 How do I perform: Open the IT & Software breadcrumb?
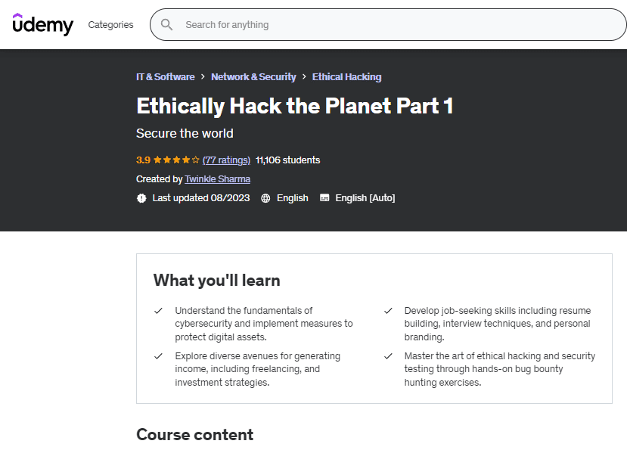point(165,77)
